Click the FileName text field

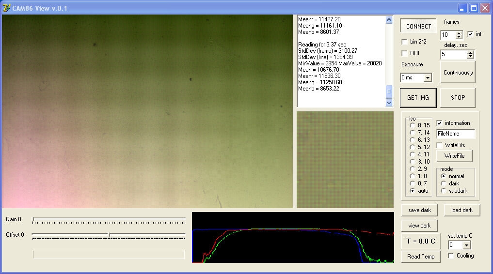click(x=456, y=134)
